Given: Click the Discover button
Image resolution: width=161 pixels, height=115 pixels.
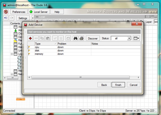Looking at the screenshot, I should tap(93, 38).
